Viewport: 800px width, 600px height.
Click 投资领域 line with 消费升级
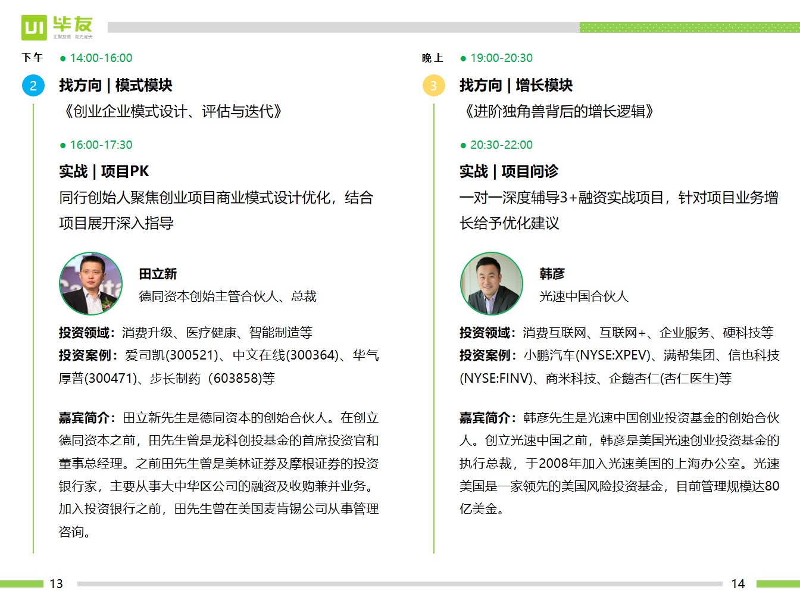point(186,333)
